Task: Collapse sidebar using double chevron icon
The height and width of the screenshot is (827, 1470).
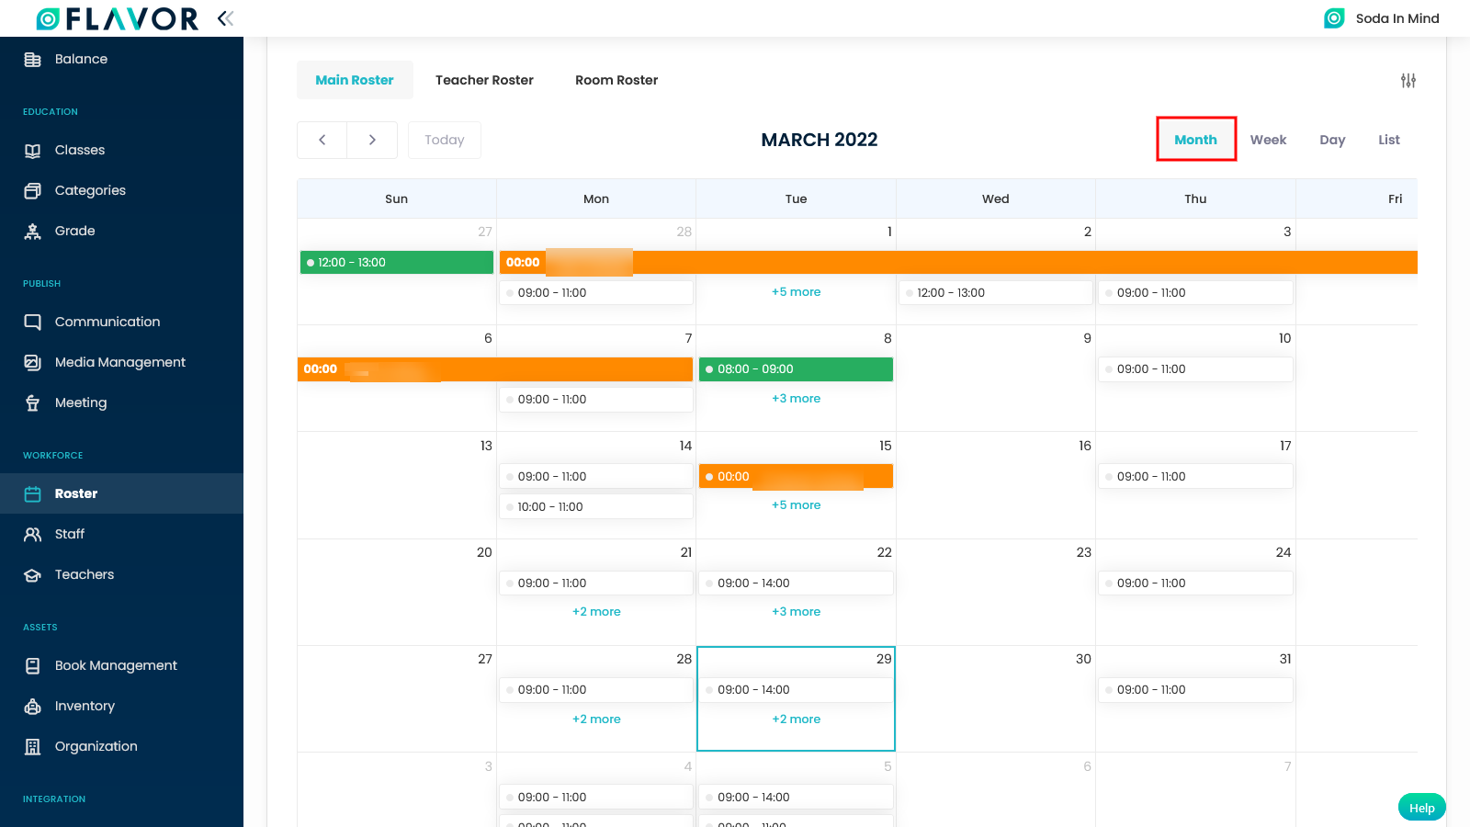Action: (x=225, y=18)
